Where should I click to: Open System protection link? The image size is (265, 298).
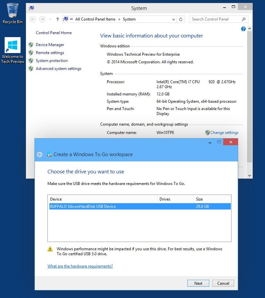(x=52, y=61)
